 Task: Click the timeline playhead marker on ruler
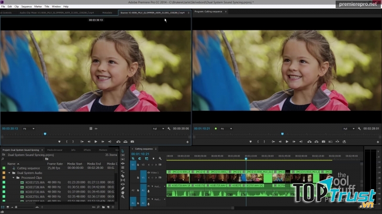pos(246,159)
